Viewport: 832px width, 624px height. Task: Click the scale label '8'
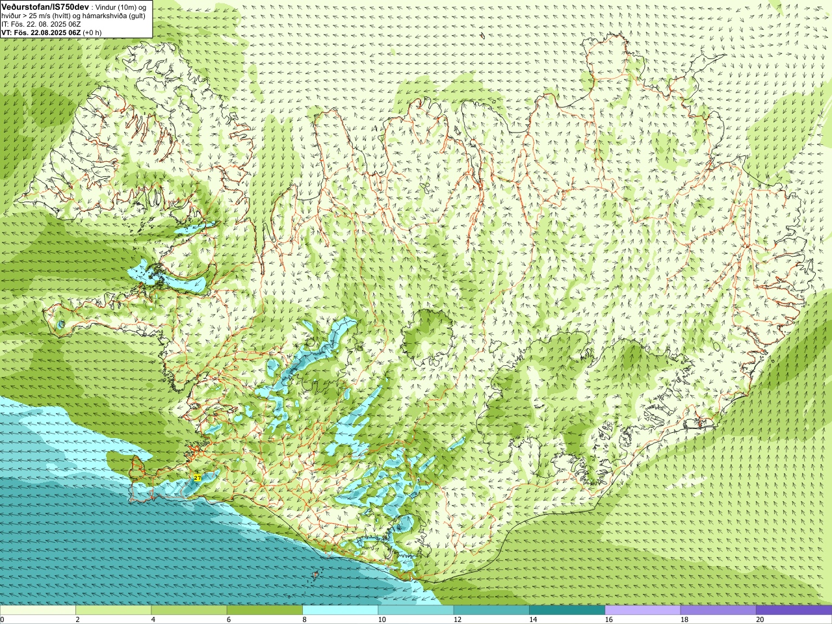[304, 619]
